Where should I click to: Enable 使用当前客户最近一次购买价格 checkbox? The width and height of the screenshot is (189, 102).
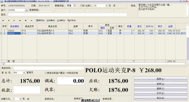(x=46, y=73)
